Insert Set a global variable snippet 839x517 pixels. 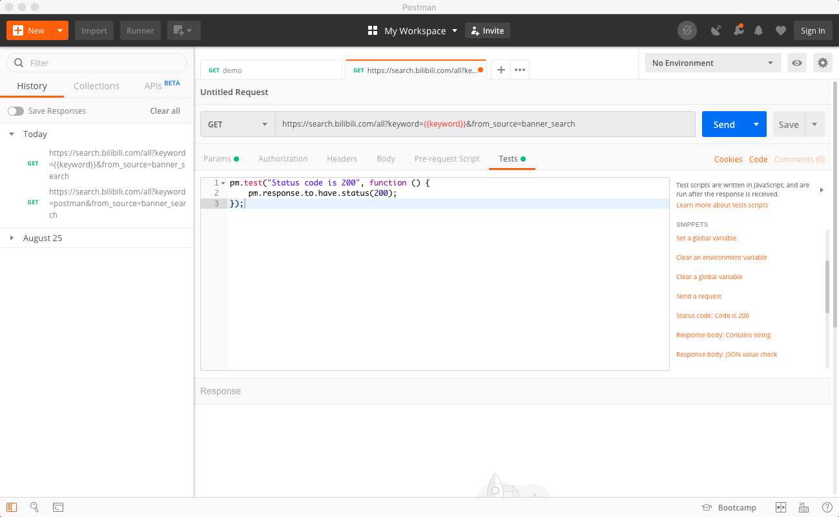(706, 238)
